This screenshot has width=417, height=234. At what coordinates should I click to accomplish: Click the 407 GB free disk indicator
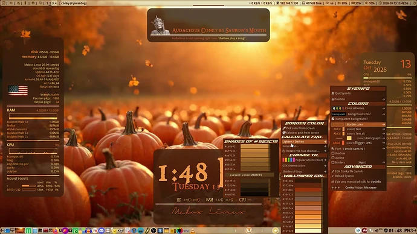pyautogui.click(x=312, y=3)
